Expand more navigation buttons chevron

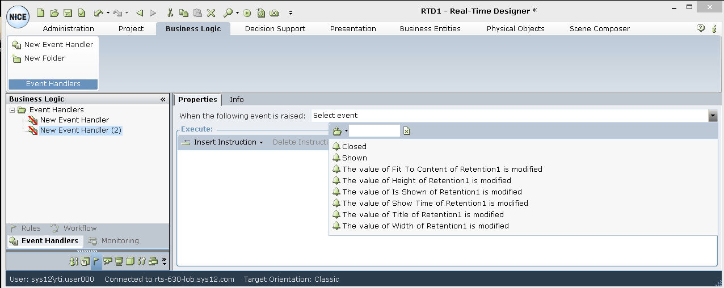pos(165,261)
